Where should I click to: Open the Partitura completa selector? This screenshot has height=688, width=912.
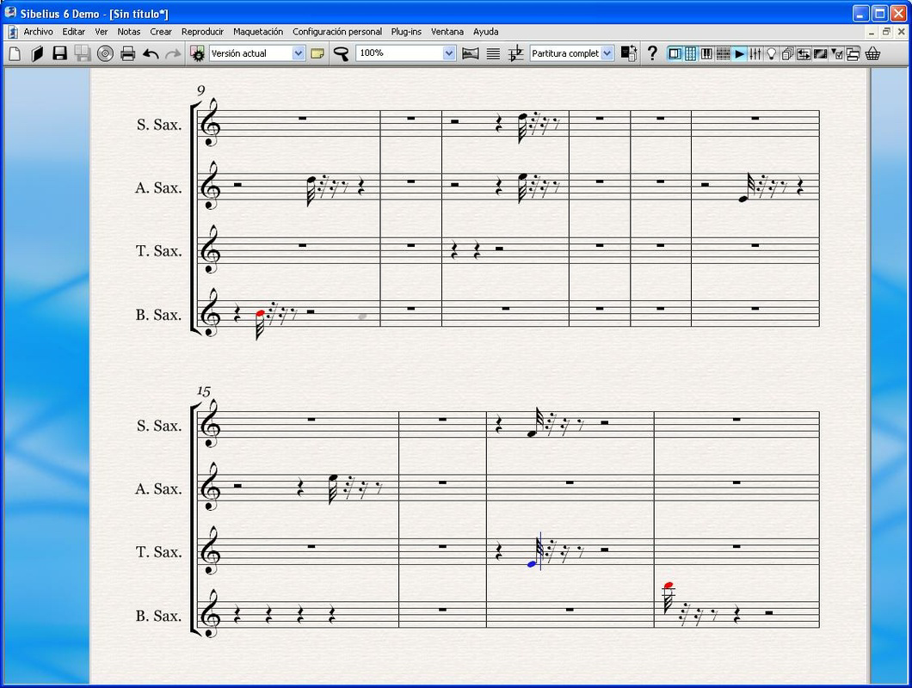pos(608,52)
